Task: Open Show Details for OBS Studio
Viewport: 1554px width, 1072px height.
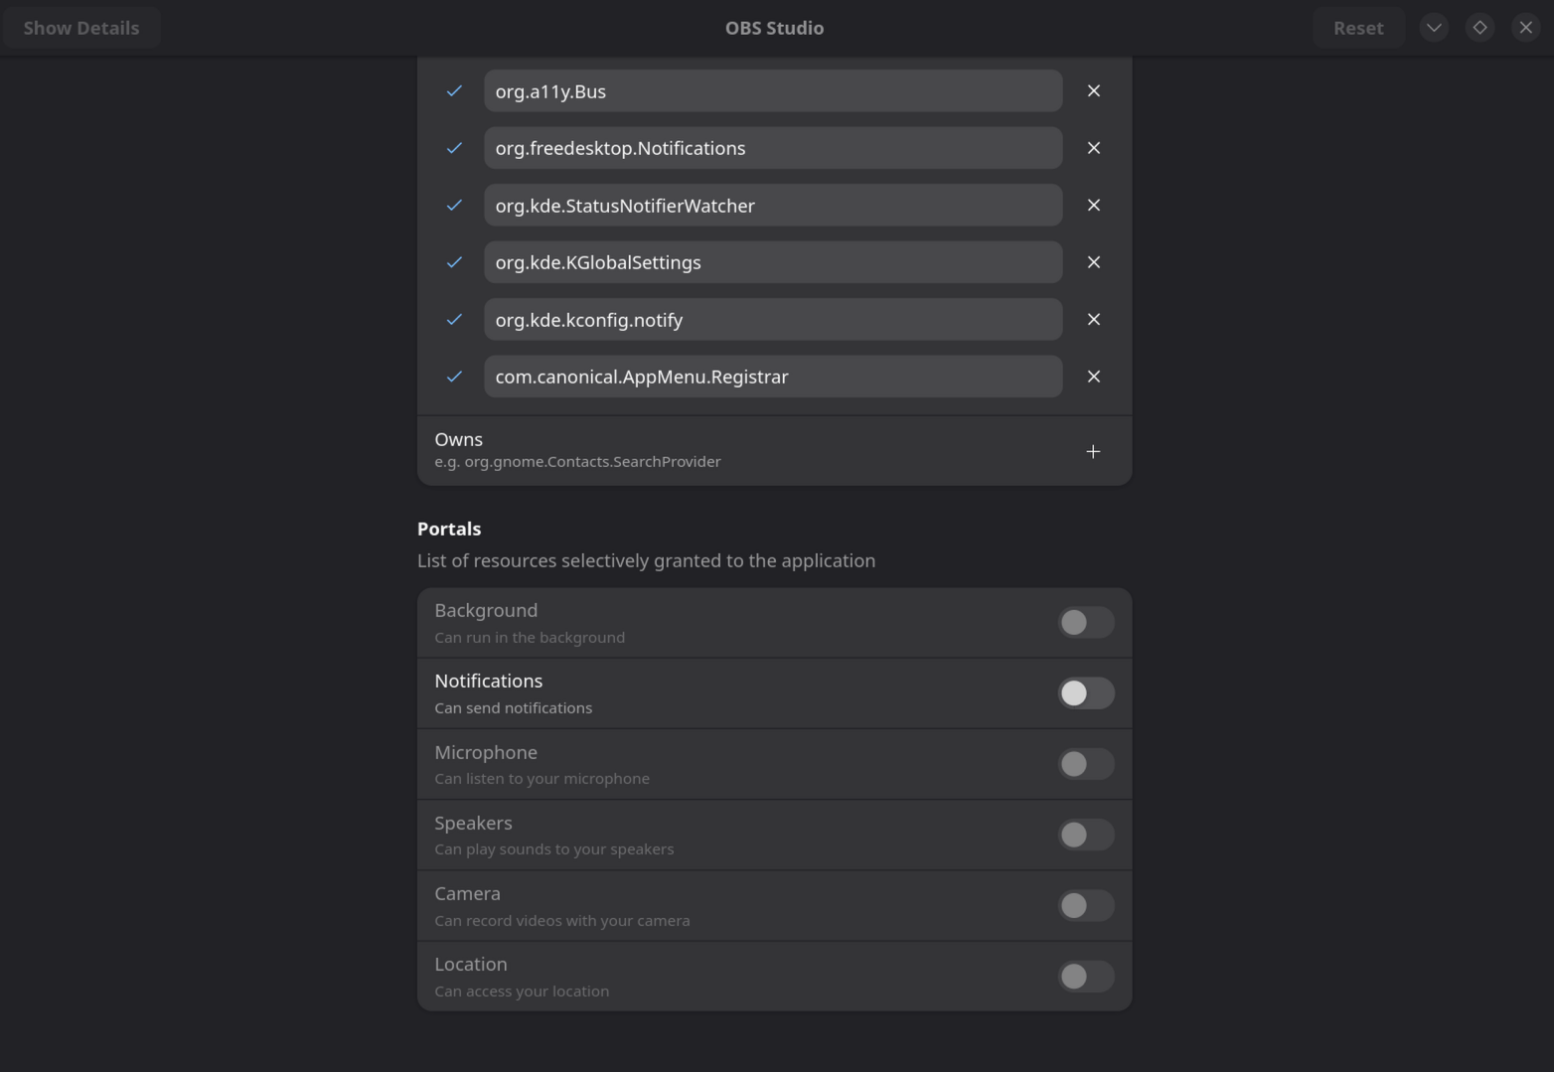Action: pyautogui.click(x=81, y=28)
